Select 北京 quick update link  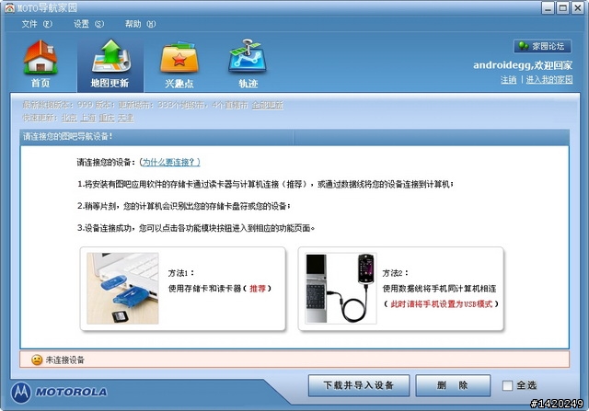69,118
